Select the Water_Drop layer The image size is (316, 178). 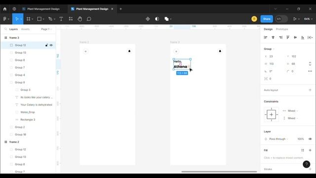pyautogui.click(x=28, y=112)
